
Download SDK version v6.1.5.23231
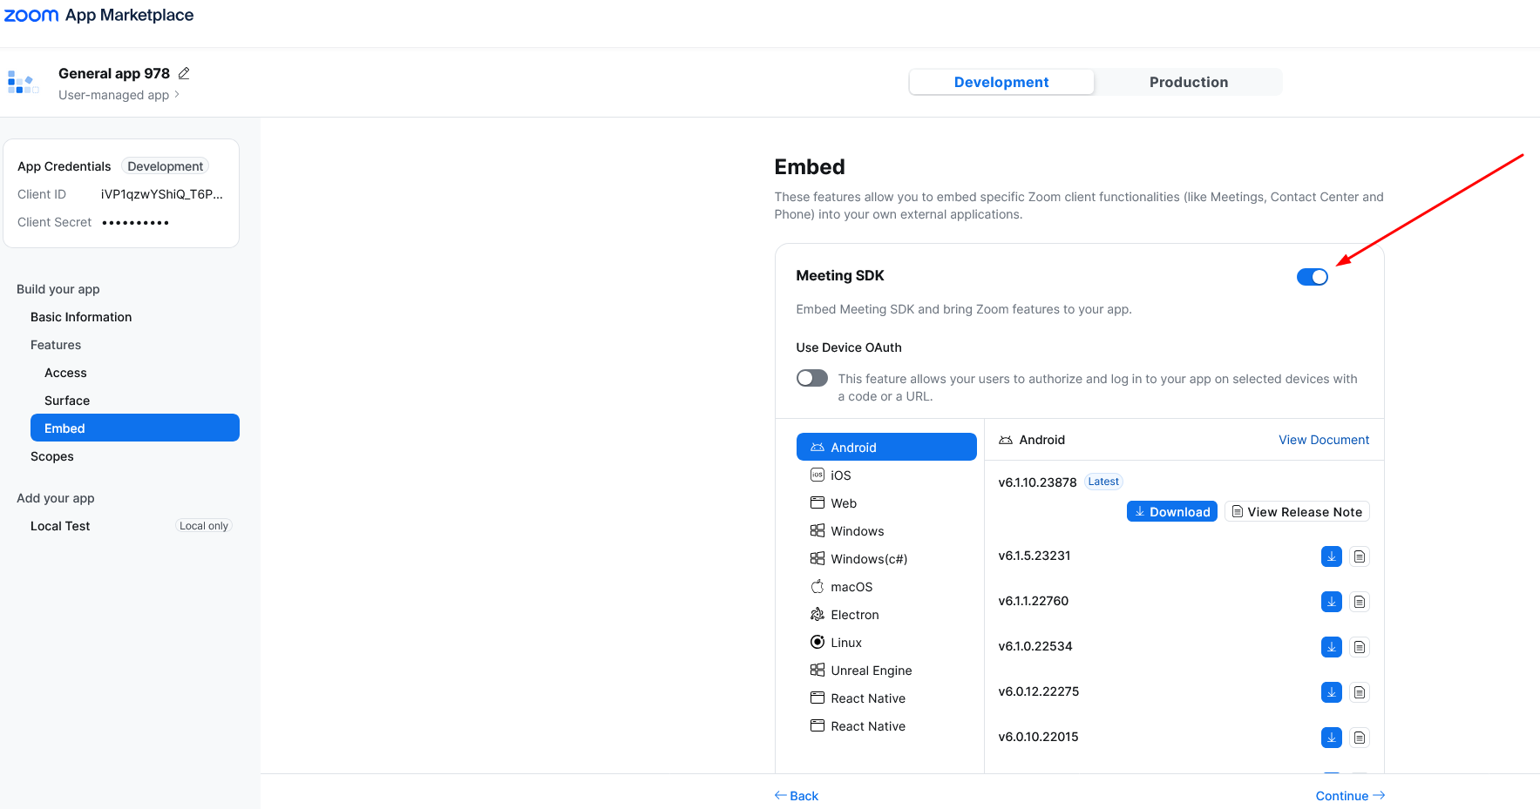tap(1331, 556)
